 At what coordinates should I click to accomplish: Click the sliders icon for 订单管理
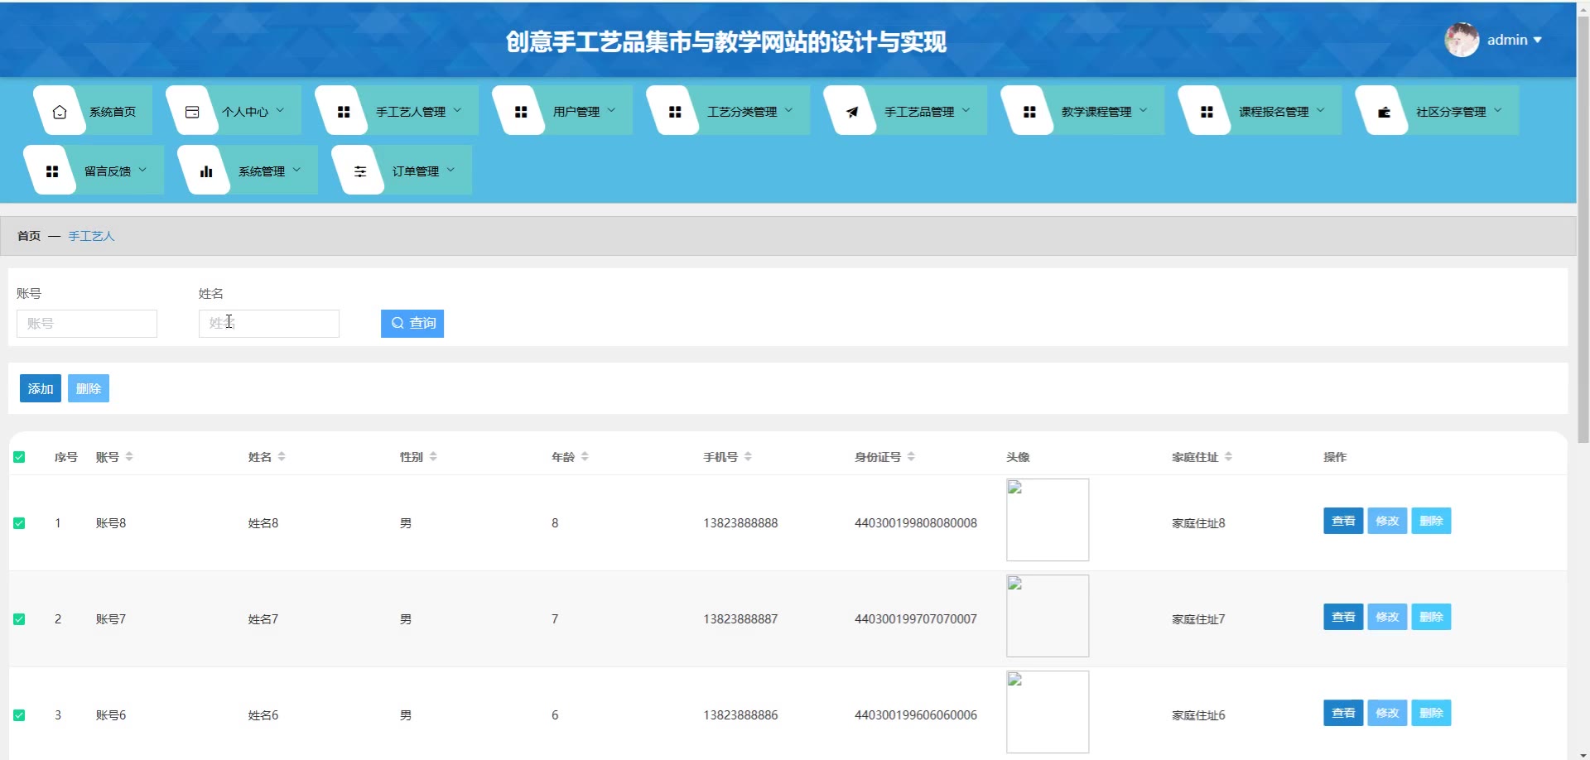(x=359, y=171)
